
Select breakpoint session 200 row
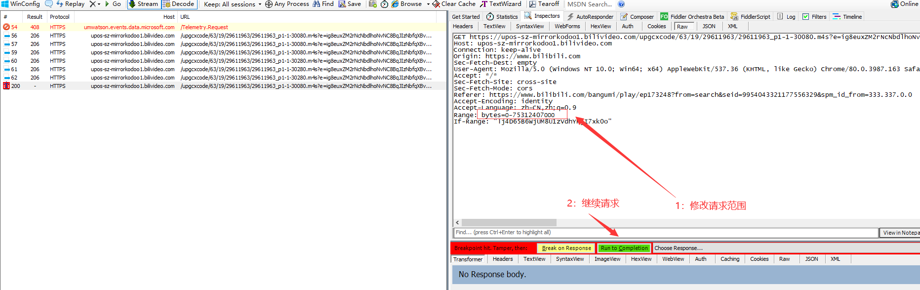(x=223, y=86)
